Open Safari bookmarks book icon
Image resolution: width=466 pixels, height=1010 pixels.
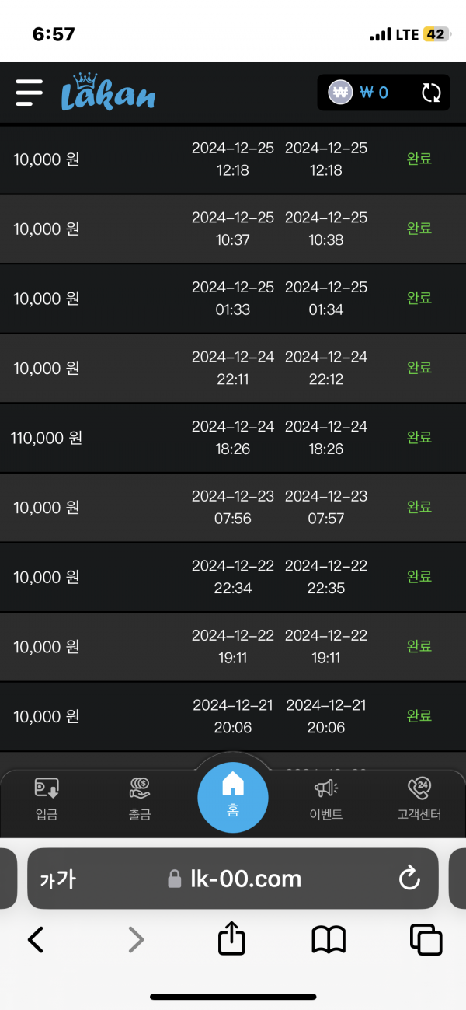pos(329,940)
